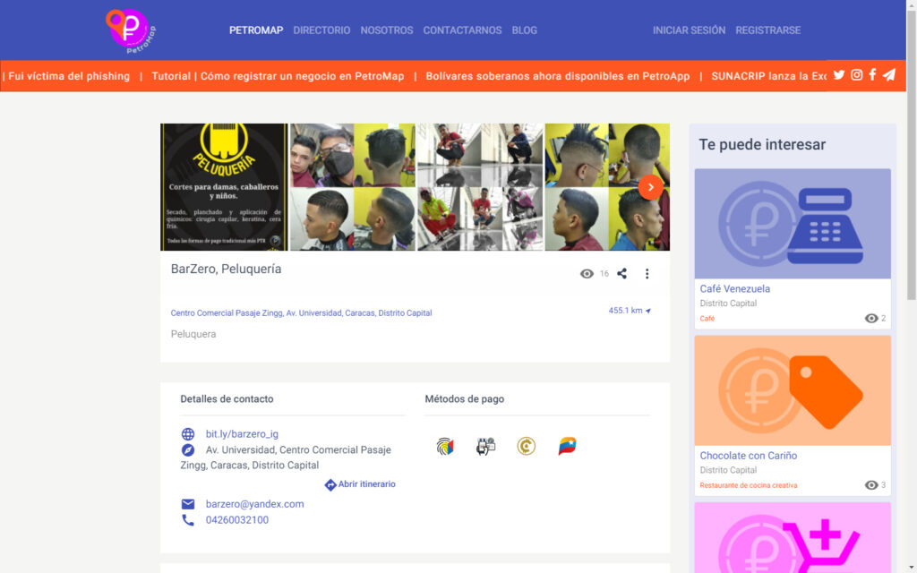Click the 455.1 km distance link
This screenshot has width=917, height=573.
(625, 311)
